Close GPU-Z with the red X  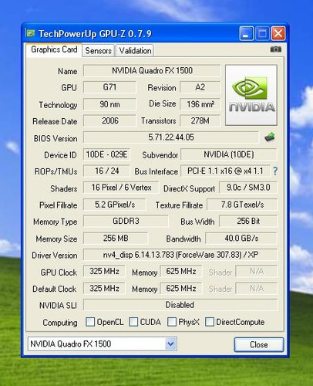click(278, 33)
